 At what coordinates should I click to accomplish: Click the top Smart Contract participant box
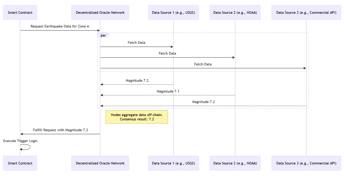pos(20,13)
